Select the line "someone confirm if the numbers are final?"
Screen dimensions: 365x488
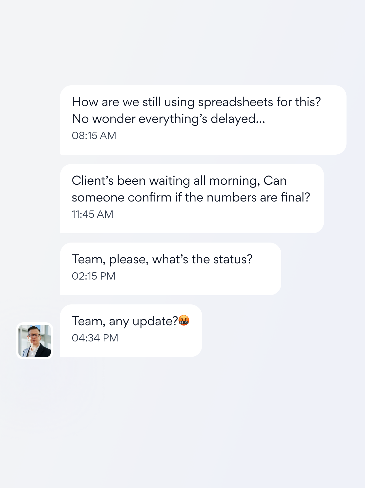pyautogui.click(x=191, y=197)
